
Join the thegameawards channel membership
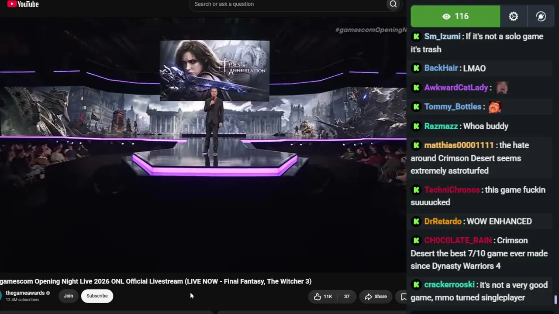click(69, 296)
